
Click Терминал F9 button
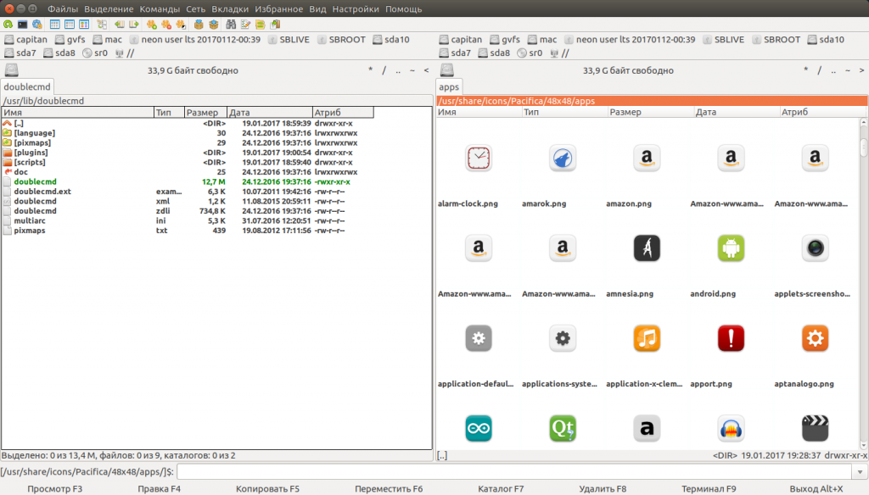point(709,489)
